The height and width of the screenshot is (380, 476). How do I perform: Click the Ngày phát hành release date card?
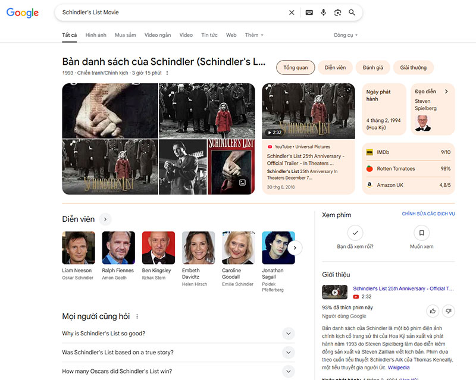pos(384,109)
